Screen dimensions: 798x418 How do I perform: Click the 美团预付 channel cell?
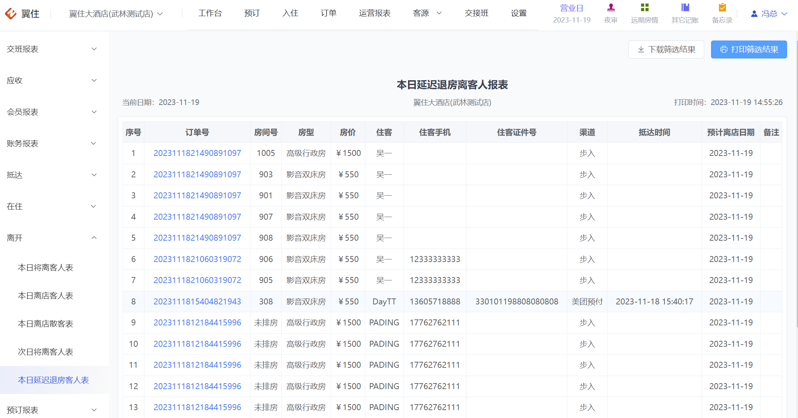[x=587, y=302]
